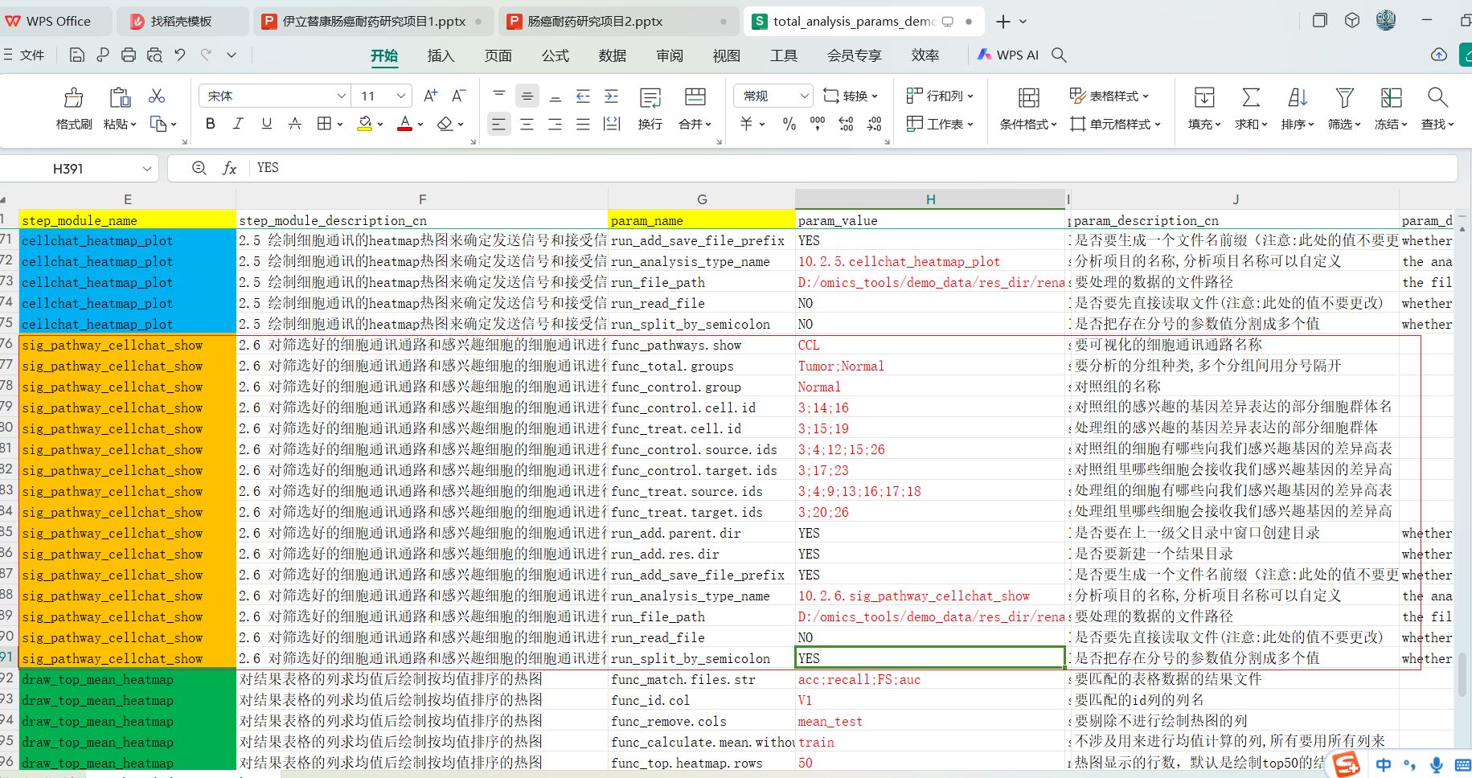Switch to the 公式 ribbon tab

[x=555, y=55]
